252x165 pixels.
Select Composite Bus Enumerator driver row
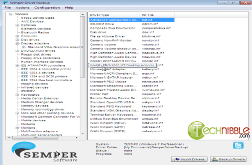132,28
